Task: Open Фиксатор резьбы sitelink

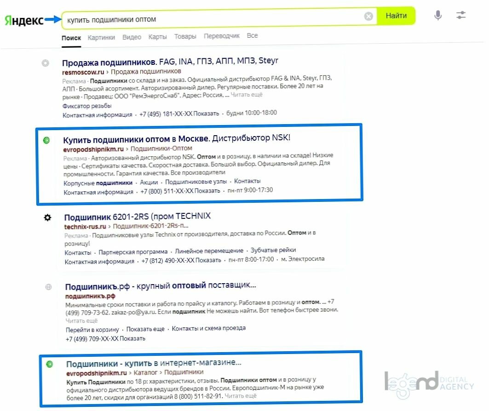Action: (87, 106)
